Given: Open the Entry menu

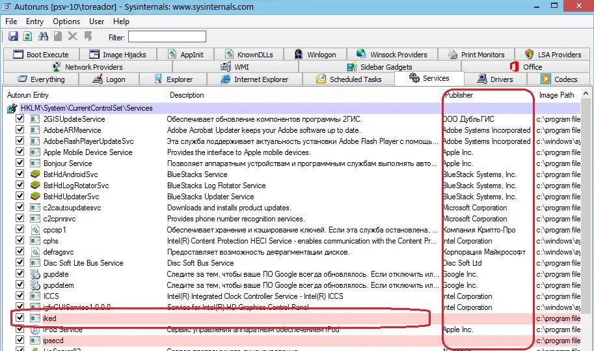Looking at the screenshot, I should [x=34, y=21].
